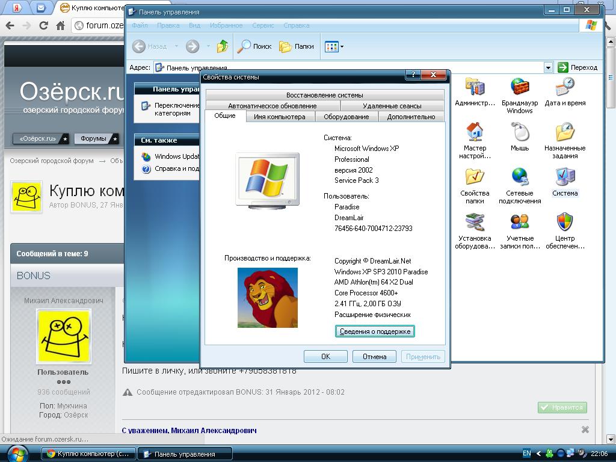Click OK in Свойства системы dialog
The height and width of the screenshot is (462, 616).
point(325,356)
